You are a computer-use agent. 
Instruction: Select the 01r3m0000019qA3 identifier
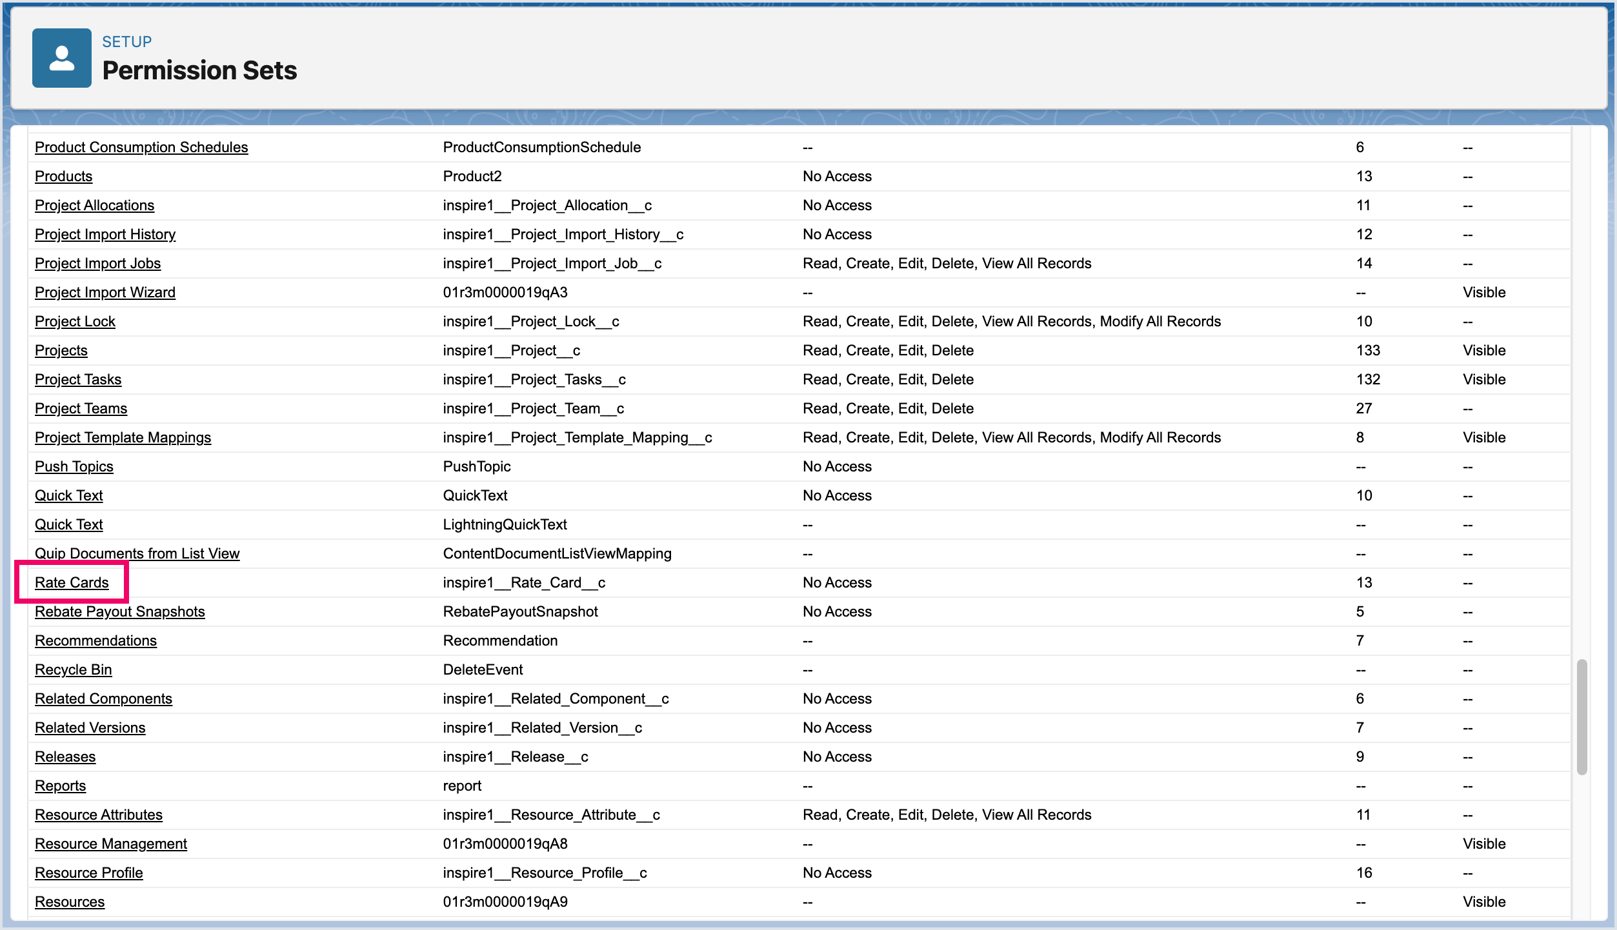coord(505,292)
